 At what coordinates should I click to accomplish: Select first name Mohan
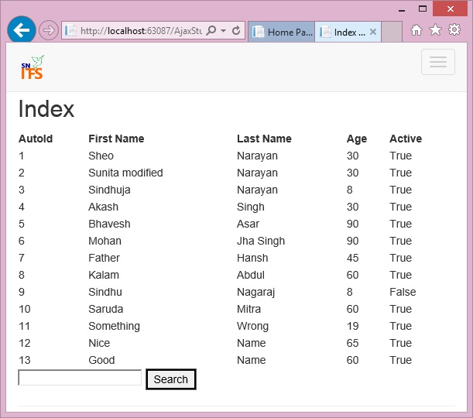105,241
